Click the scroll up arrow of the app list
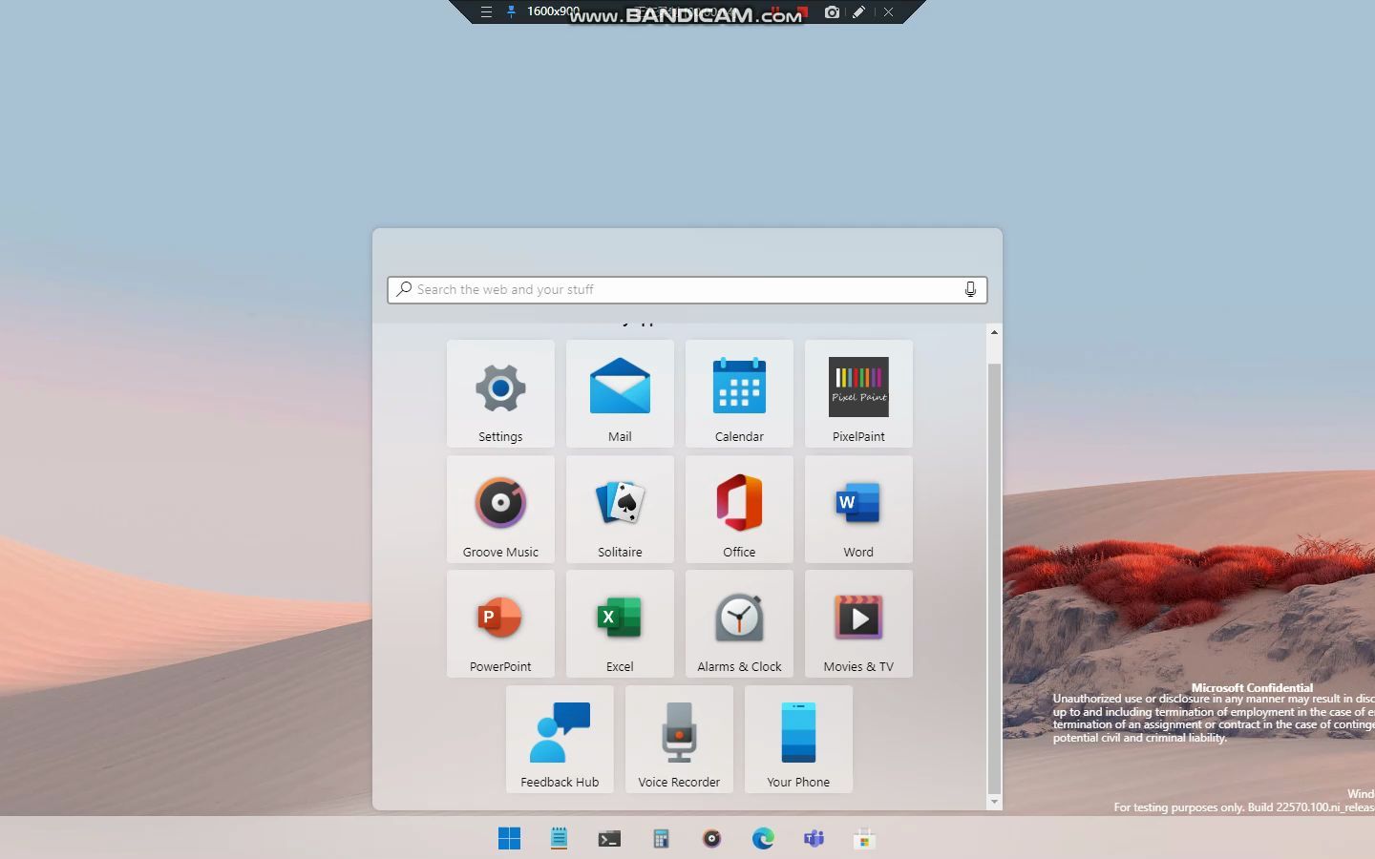 pos(994,332)
